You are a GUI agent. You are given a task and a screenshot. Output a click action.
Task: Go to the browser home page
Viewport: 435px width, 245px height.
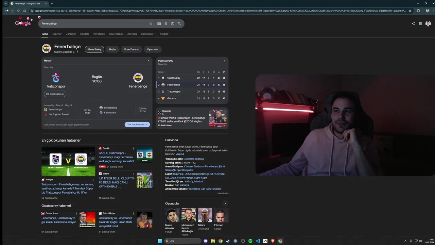coord(24,11)
